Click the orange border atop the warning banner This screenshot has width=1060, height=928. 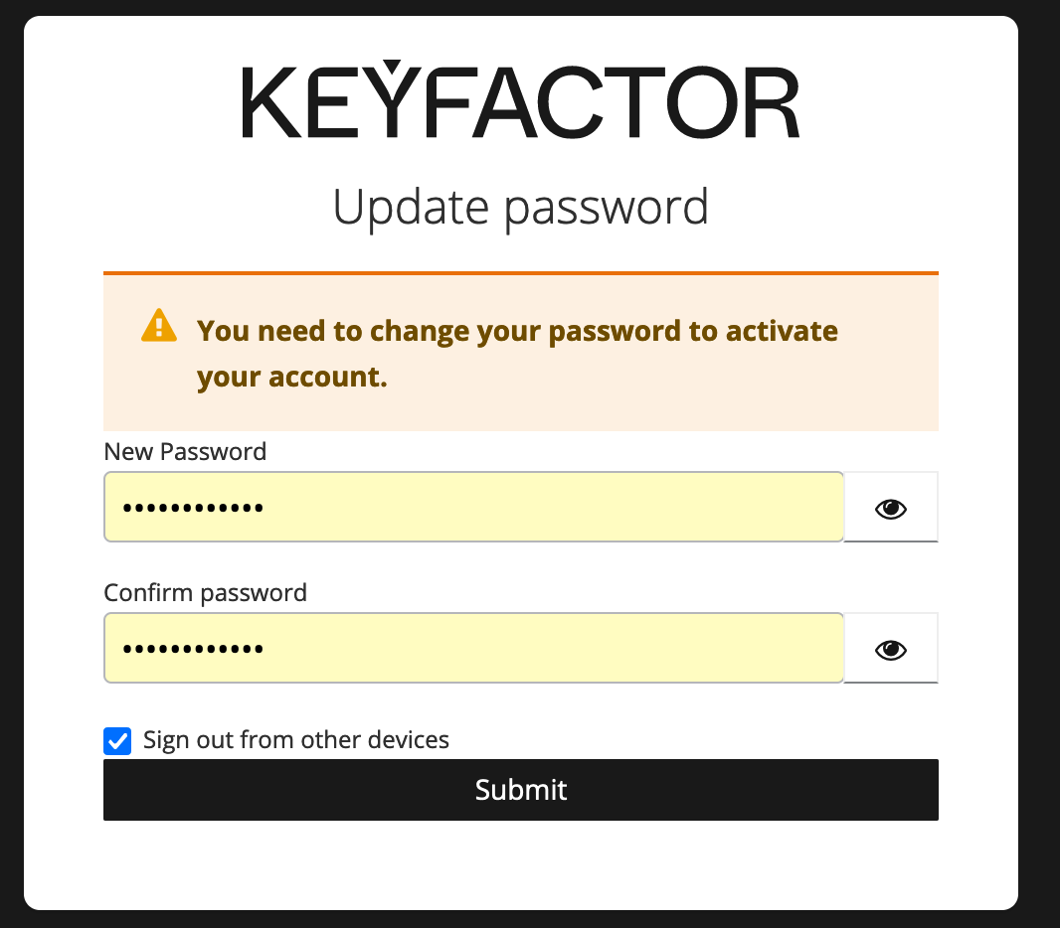(520, 272)
